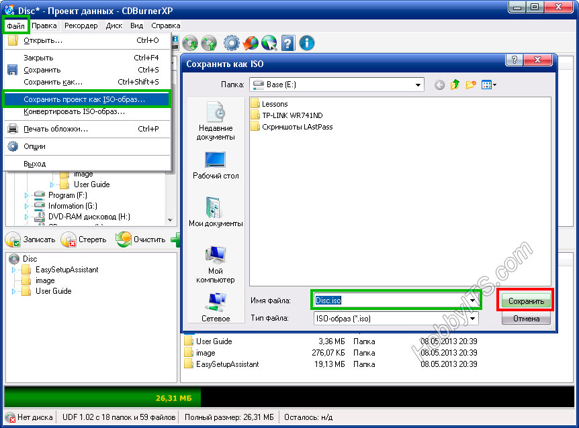Select Information (G:) drive in tree

[x=73, y=206]
